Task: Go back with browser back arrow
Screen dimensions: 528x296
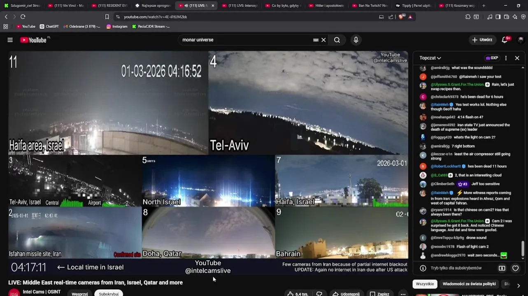Action: pyautogui.click(x=6, y=17)
